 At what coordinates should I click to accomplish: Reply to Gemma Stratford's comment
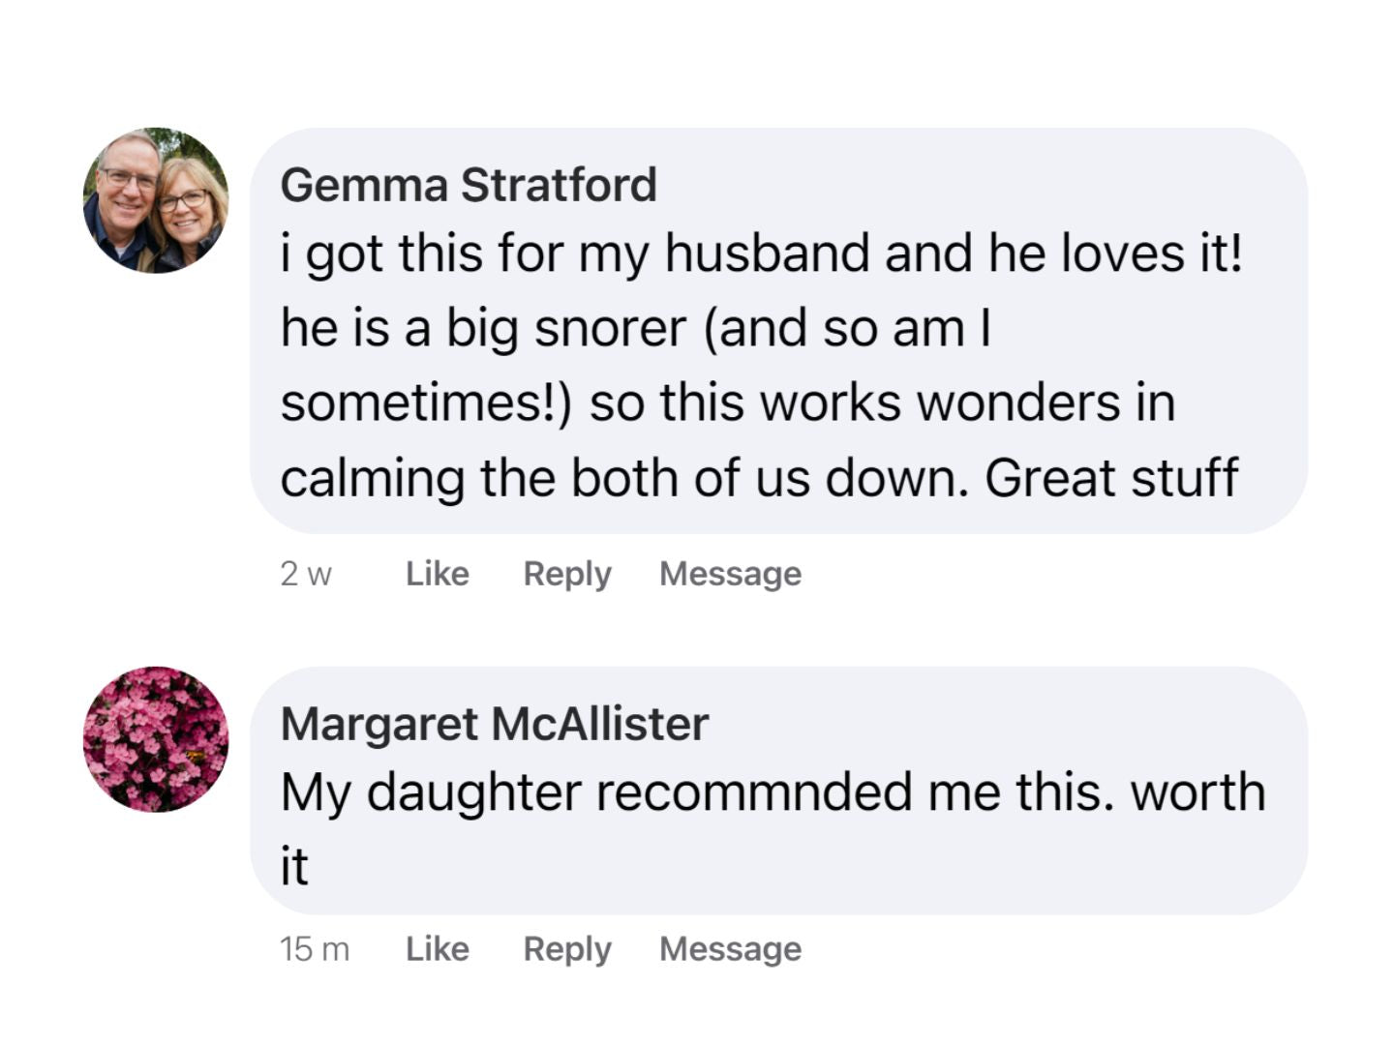(x=567, y=574)
